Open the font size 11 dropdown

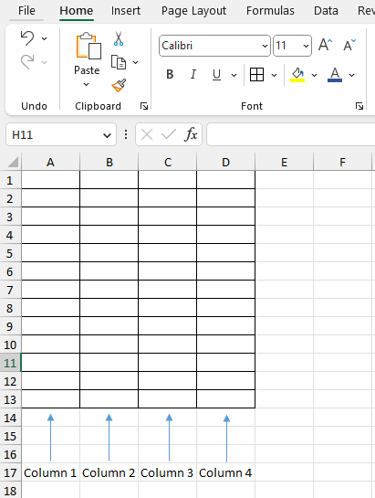(306, 46)
